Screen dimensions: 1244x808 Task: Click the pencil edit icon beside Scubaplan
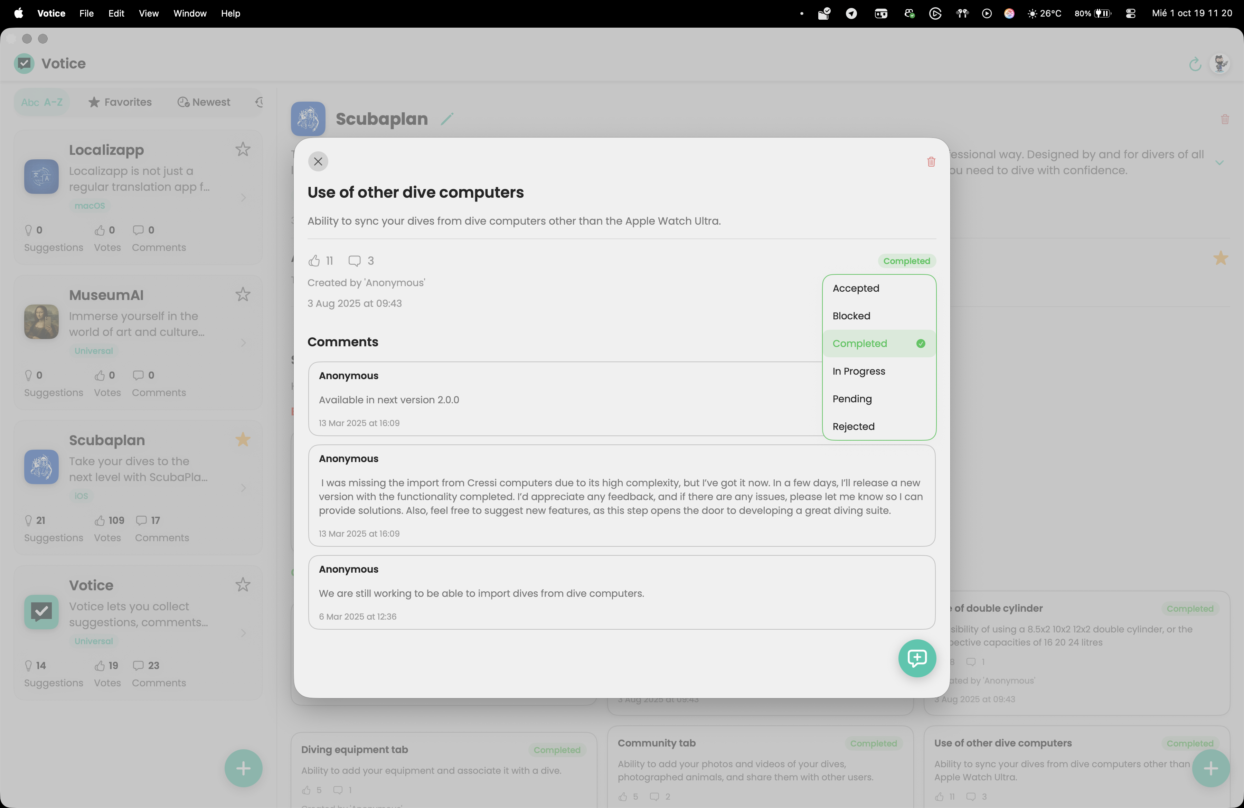[x=447, y=119]
